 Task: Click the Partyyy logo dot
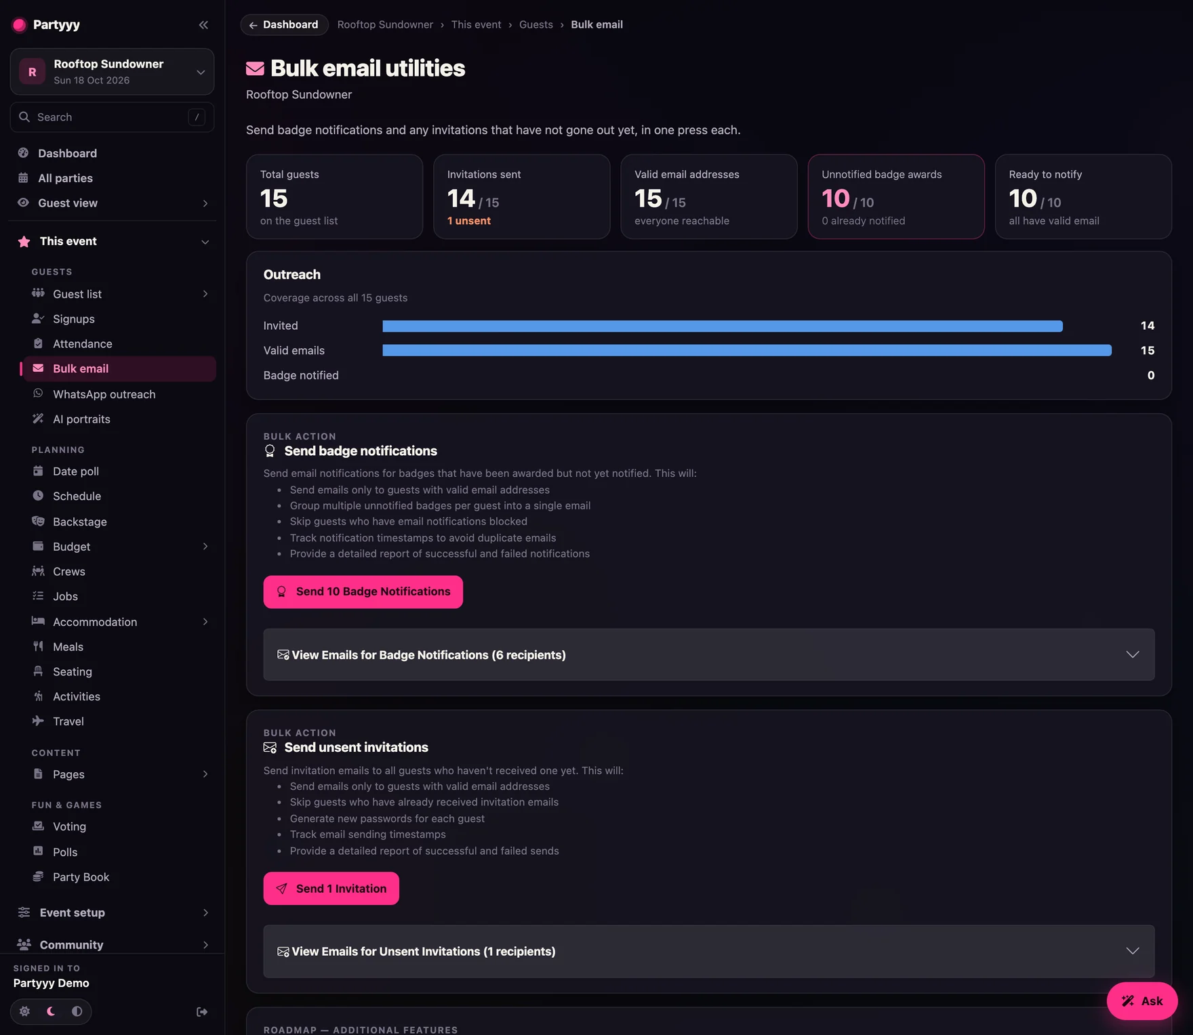(x=20, y=25)
